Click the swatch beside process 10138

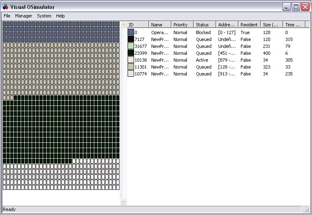point(131,60)
